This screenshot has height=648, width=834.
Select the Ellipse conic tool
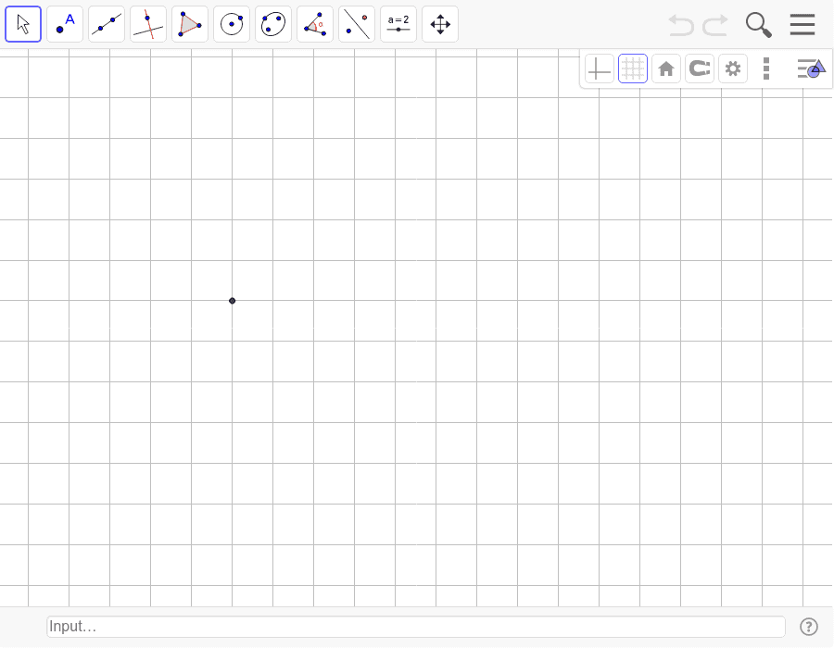pos(273,24)
